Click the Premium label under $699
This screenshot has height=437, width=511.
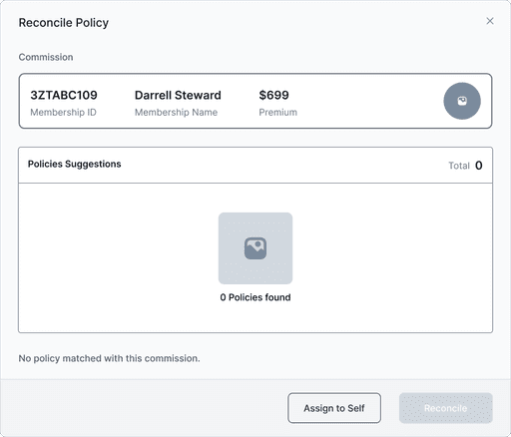click(277, 112)
